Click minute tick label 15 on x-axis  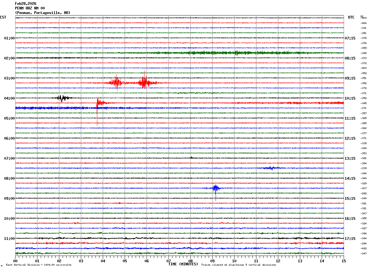[344, 261]
